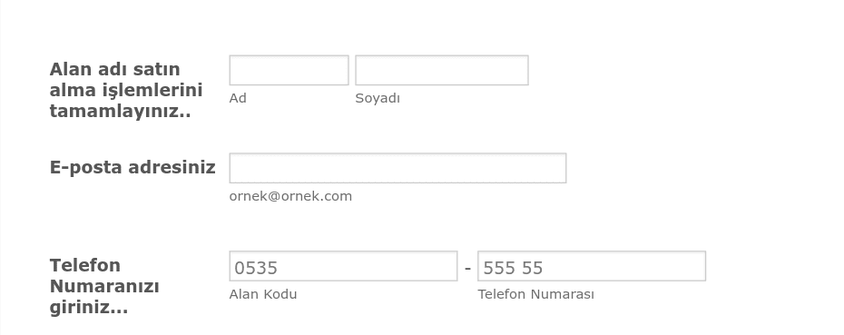The image size is (844, 335).
Task: Click the 'Alan Kodu' sublabel
Action: (x=263, y=294)
